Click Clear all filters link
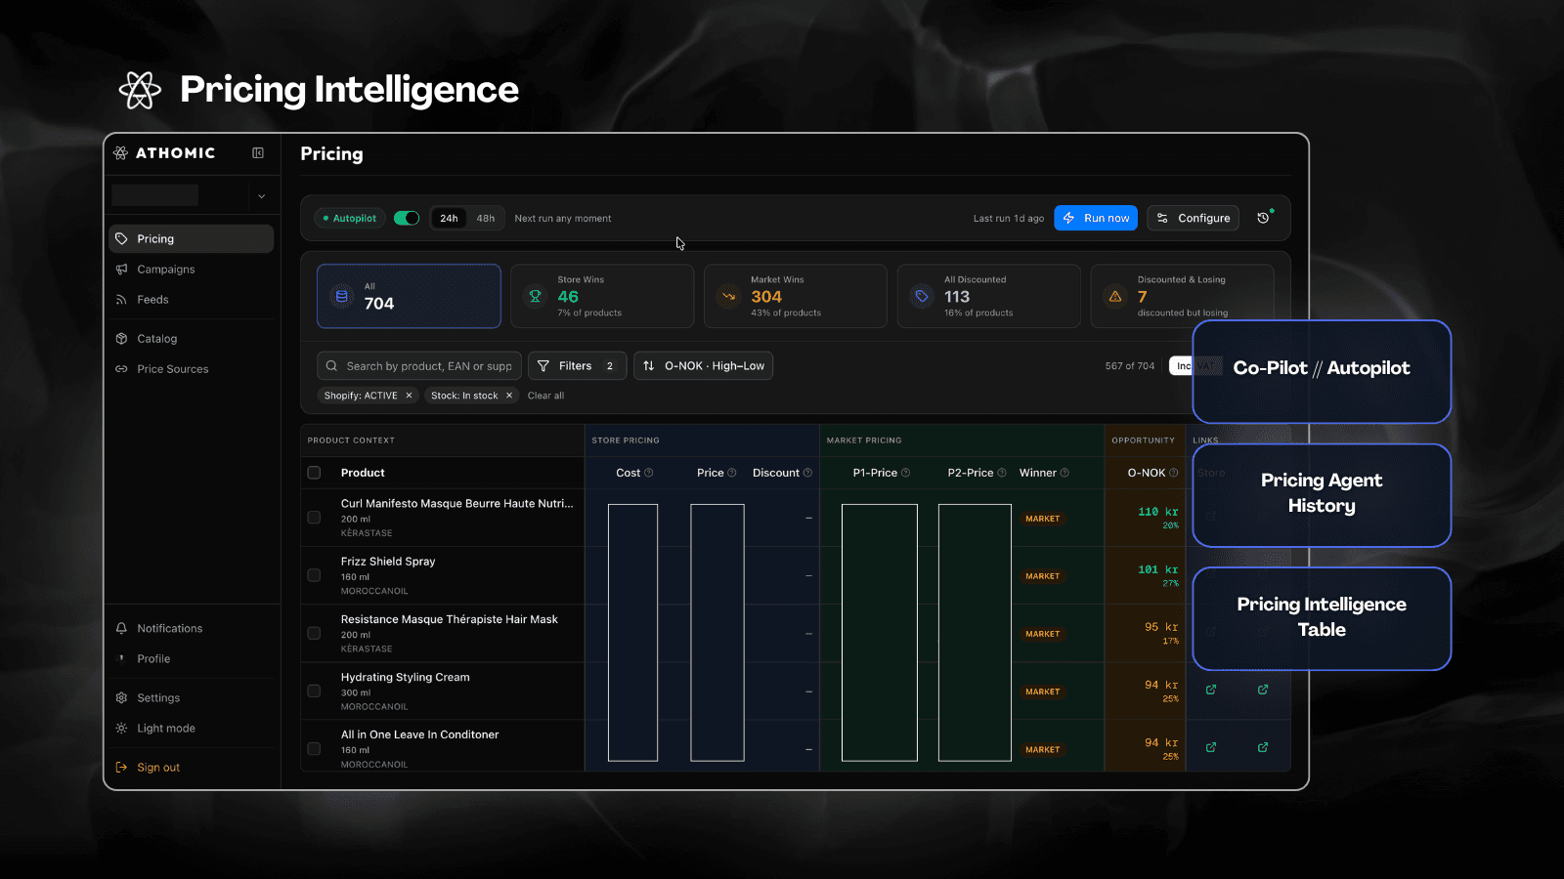This screenshot has height=879, width=1564. [545, 396]
